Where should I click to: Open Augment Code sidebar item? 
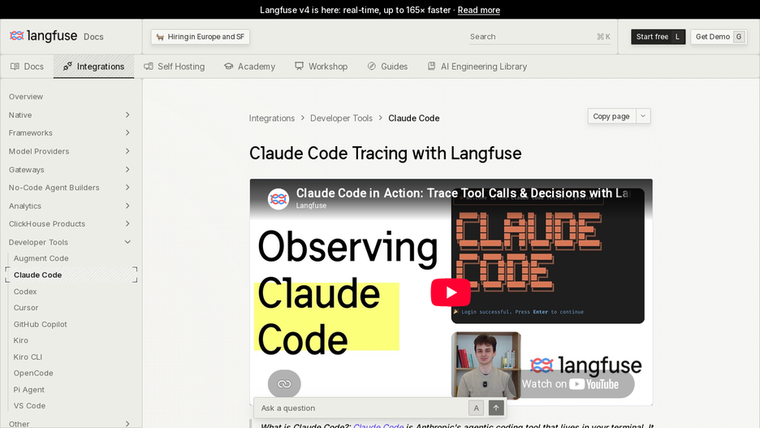pos(41,258)
